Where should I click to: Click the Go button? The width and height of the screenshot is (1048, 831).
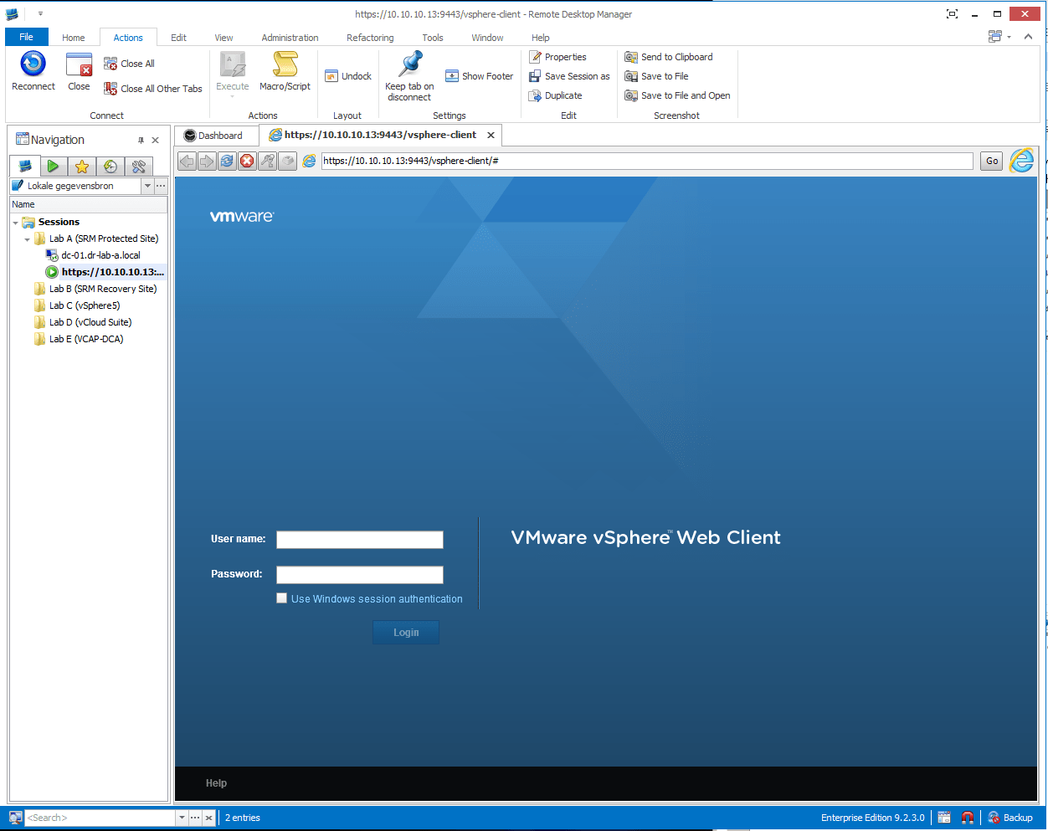(x=992, y=161)
